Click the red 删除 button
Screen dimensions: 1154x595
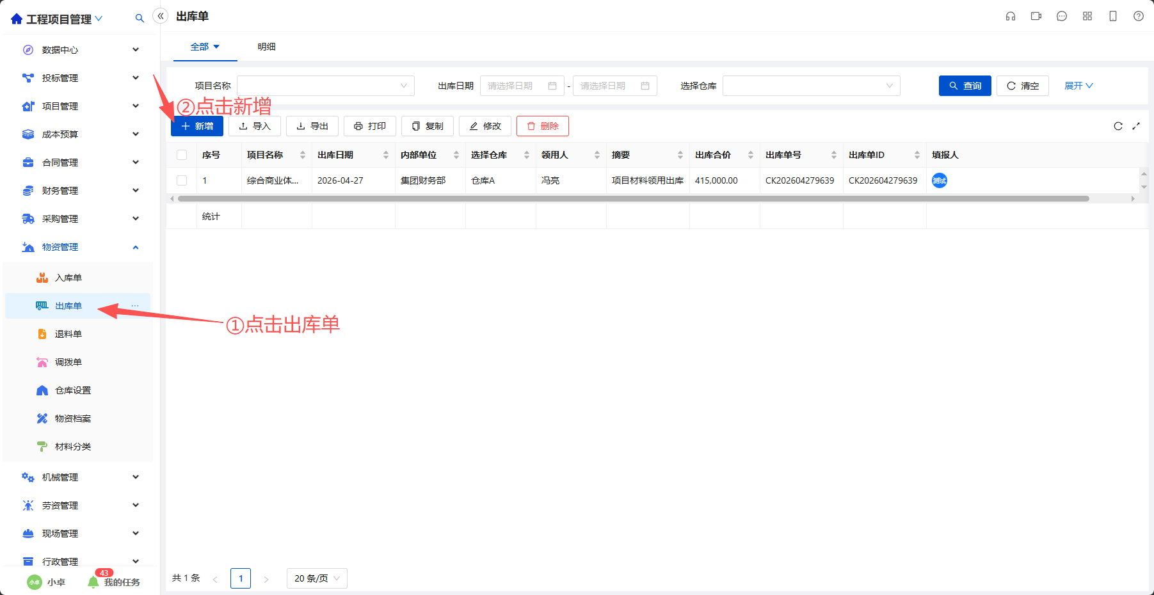(543, 126)
